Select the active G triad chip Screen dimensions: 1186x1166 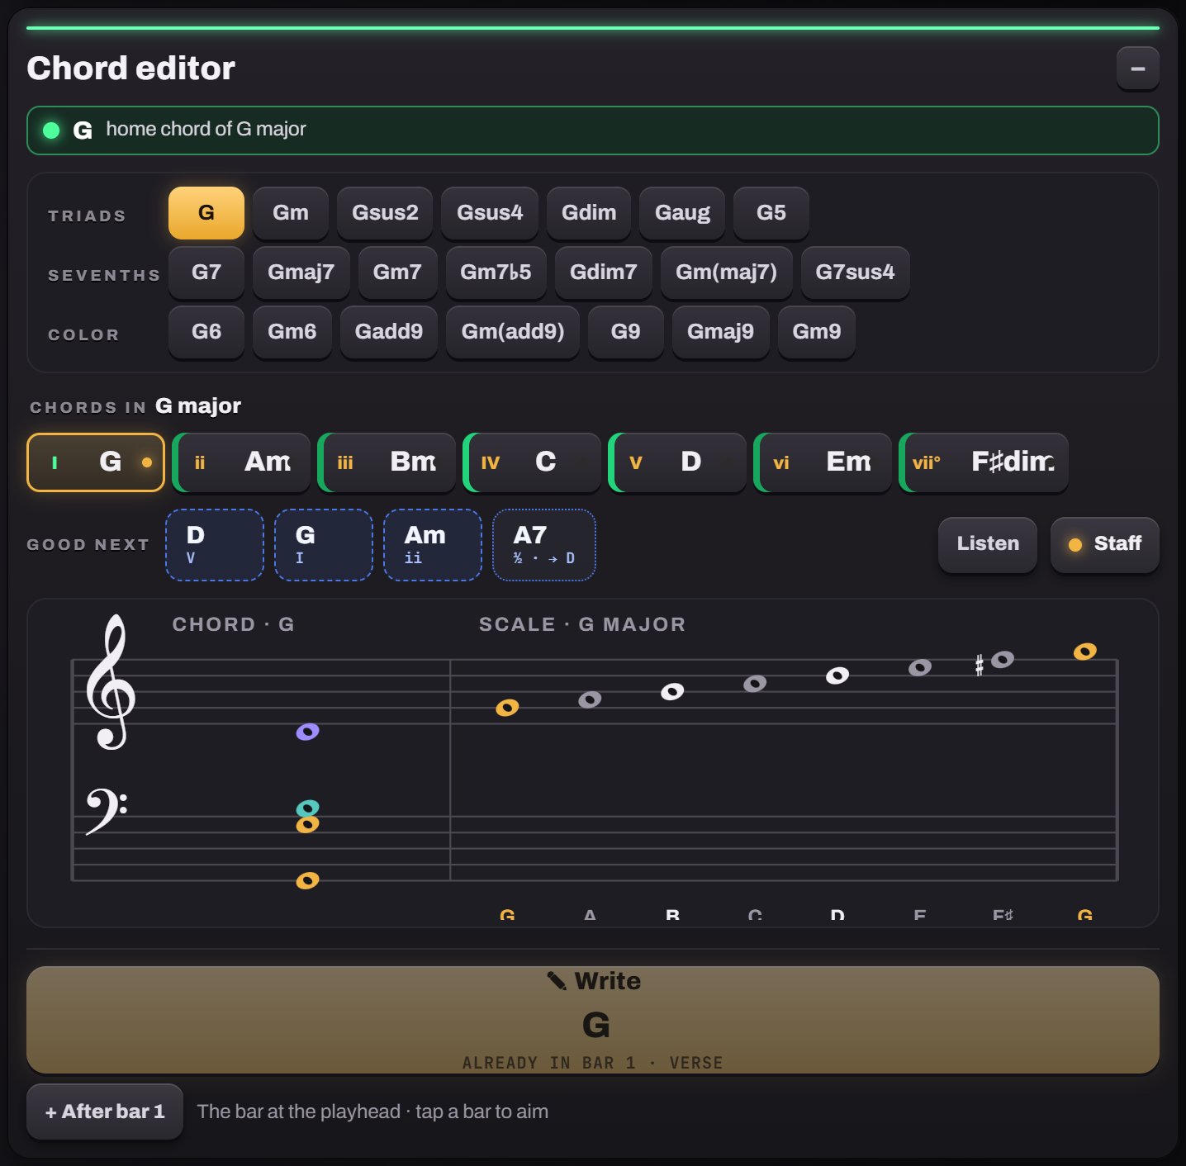tap(206, 213)
